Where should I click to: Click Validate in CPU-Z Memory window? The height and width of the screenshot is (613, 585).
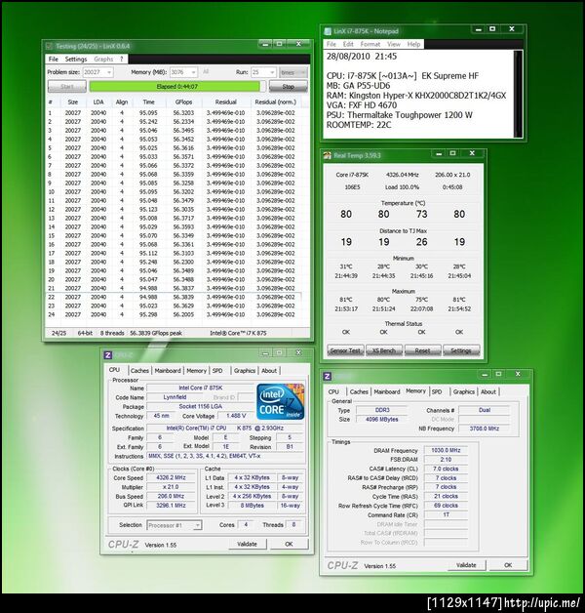pyautogui.click(x=466, y=565)
